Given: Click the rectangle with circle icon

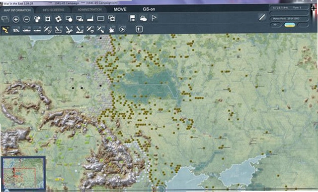Looking at the screenshot, I should tap(69, 19).
